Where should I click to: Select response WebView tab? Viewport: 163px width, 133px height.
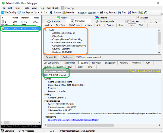click(137, 63)
